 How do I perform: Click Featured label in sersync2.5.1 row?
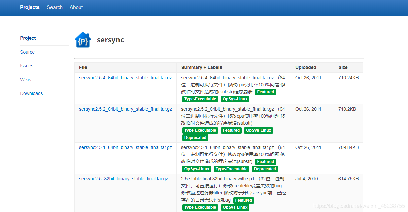click(266, 162)
